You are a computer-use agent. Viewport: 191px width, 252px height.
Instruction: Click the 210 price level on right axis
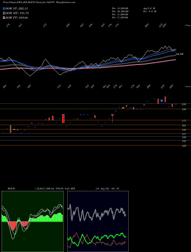(184, 104)
